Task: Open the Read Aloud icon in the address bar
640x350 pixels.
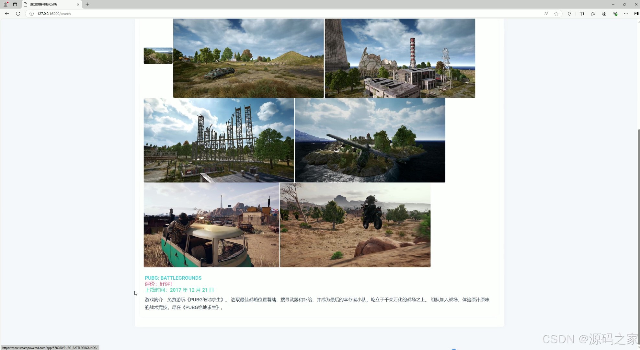Action: pos(546,14)
